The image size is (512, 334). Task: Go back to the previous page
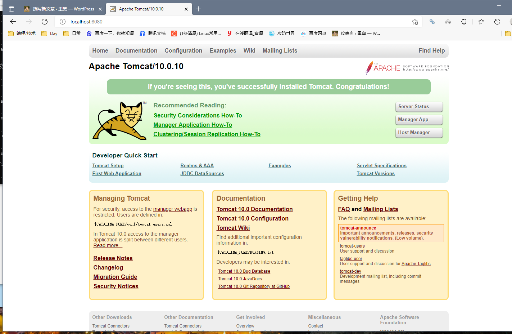point(13,22)
